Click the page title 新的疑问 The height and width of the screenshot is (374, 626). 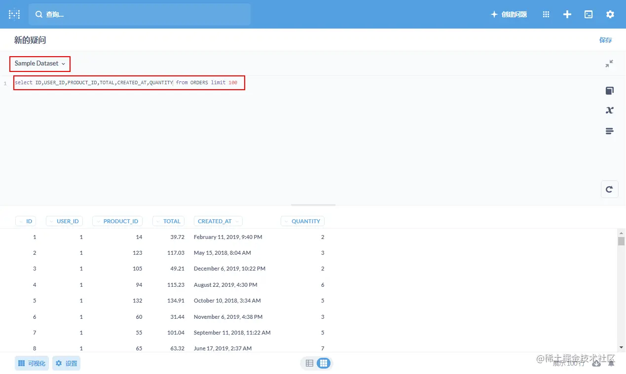tap(30, 40)
